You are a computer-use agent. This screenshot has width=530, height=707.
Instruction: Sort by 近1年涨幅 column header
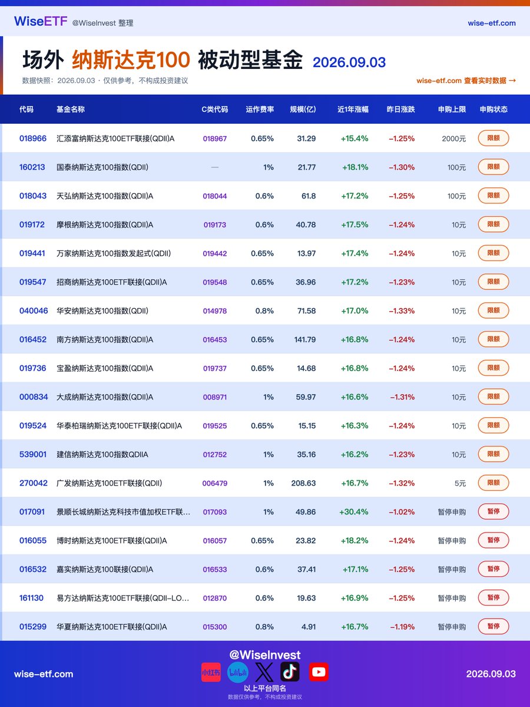click(353, 110)
